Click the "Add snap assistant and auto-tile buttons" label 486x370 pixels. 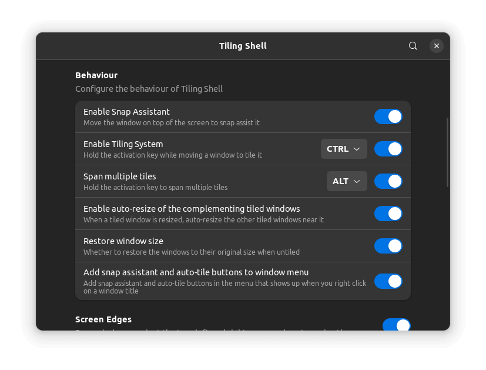(196, 272)
